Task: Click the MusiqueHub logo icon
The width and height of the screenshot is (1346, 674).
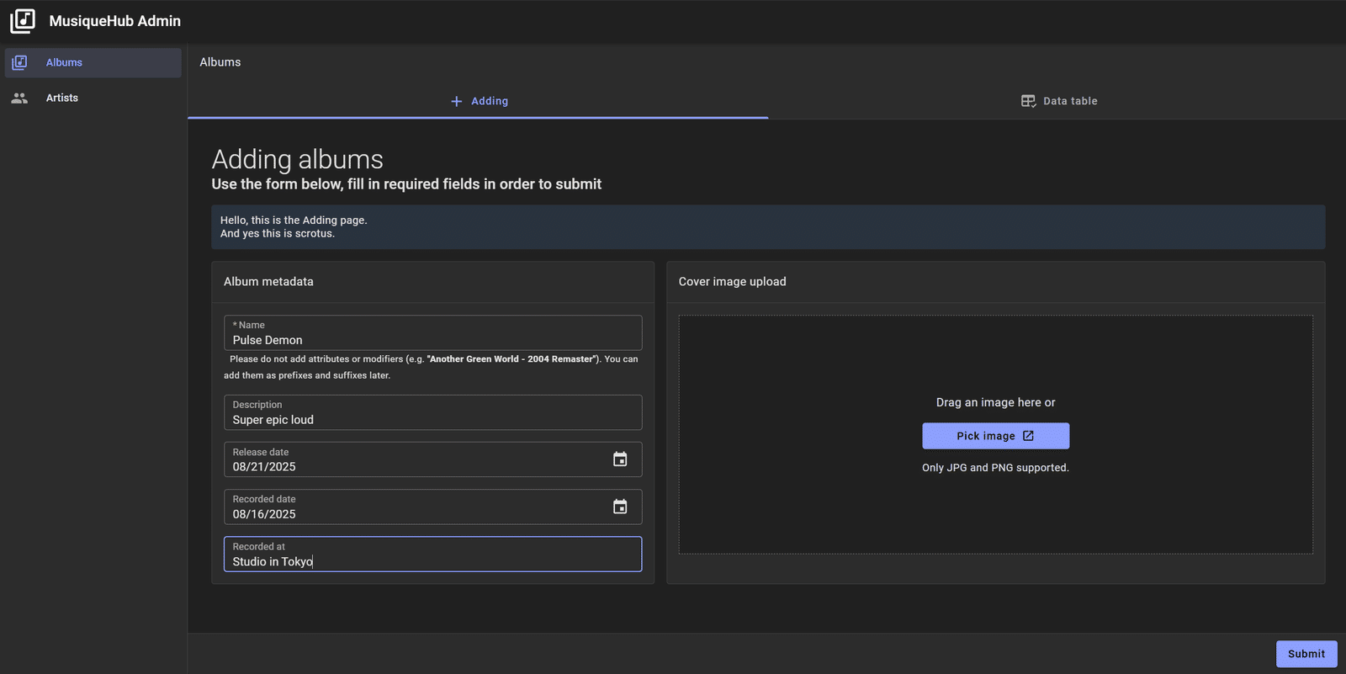Action: pos(23,21)
